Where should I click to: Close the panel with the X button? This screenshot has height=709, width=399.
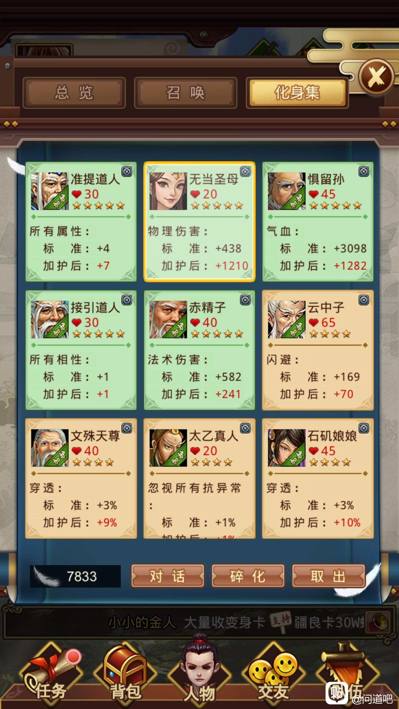click(377, 77)
